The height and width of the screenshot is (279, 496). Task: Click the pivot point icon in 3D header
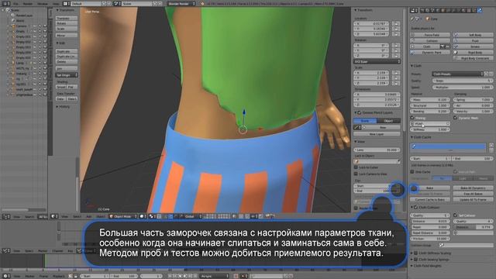152,216
